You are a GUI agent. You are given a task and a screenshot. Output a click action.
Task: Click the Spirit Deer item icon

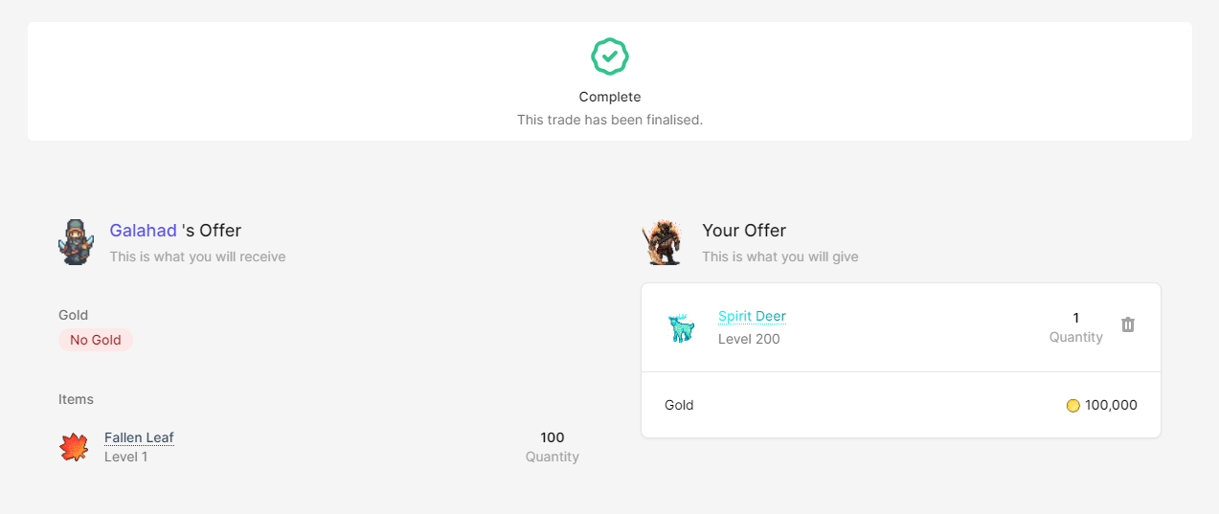(681, 327)
